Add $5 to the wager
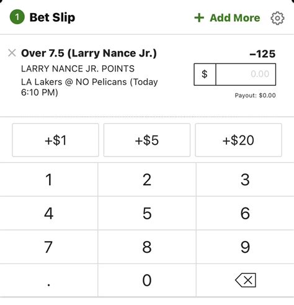 pos(147,140)
